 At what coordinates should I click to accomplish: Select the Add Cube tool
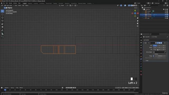point(2,37)
